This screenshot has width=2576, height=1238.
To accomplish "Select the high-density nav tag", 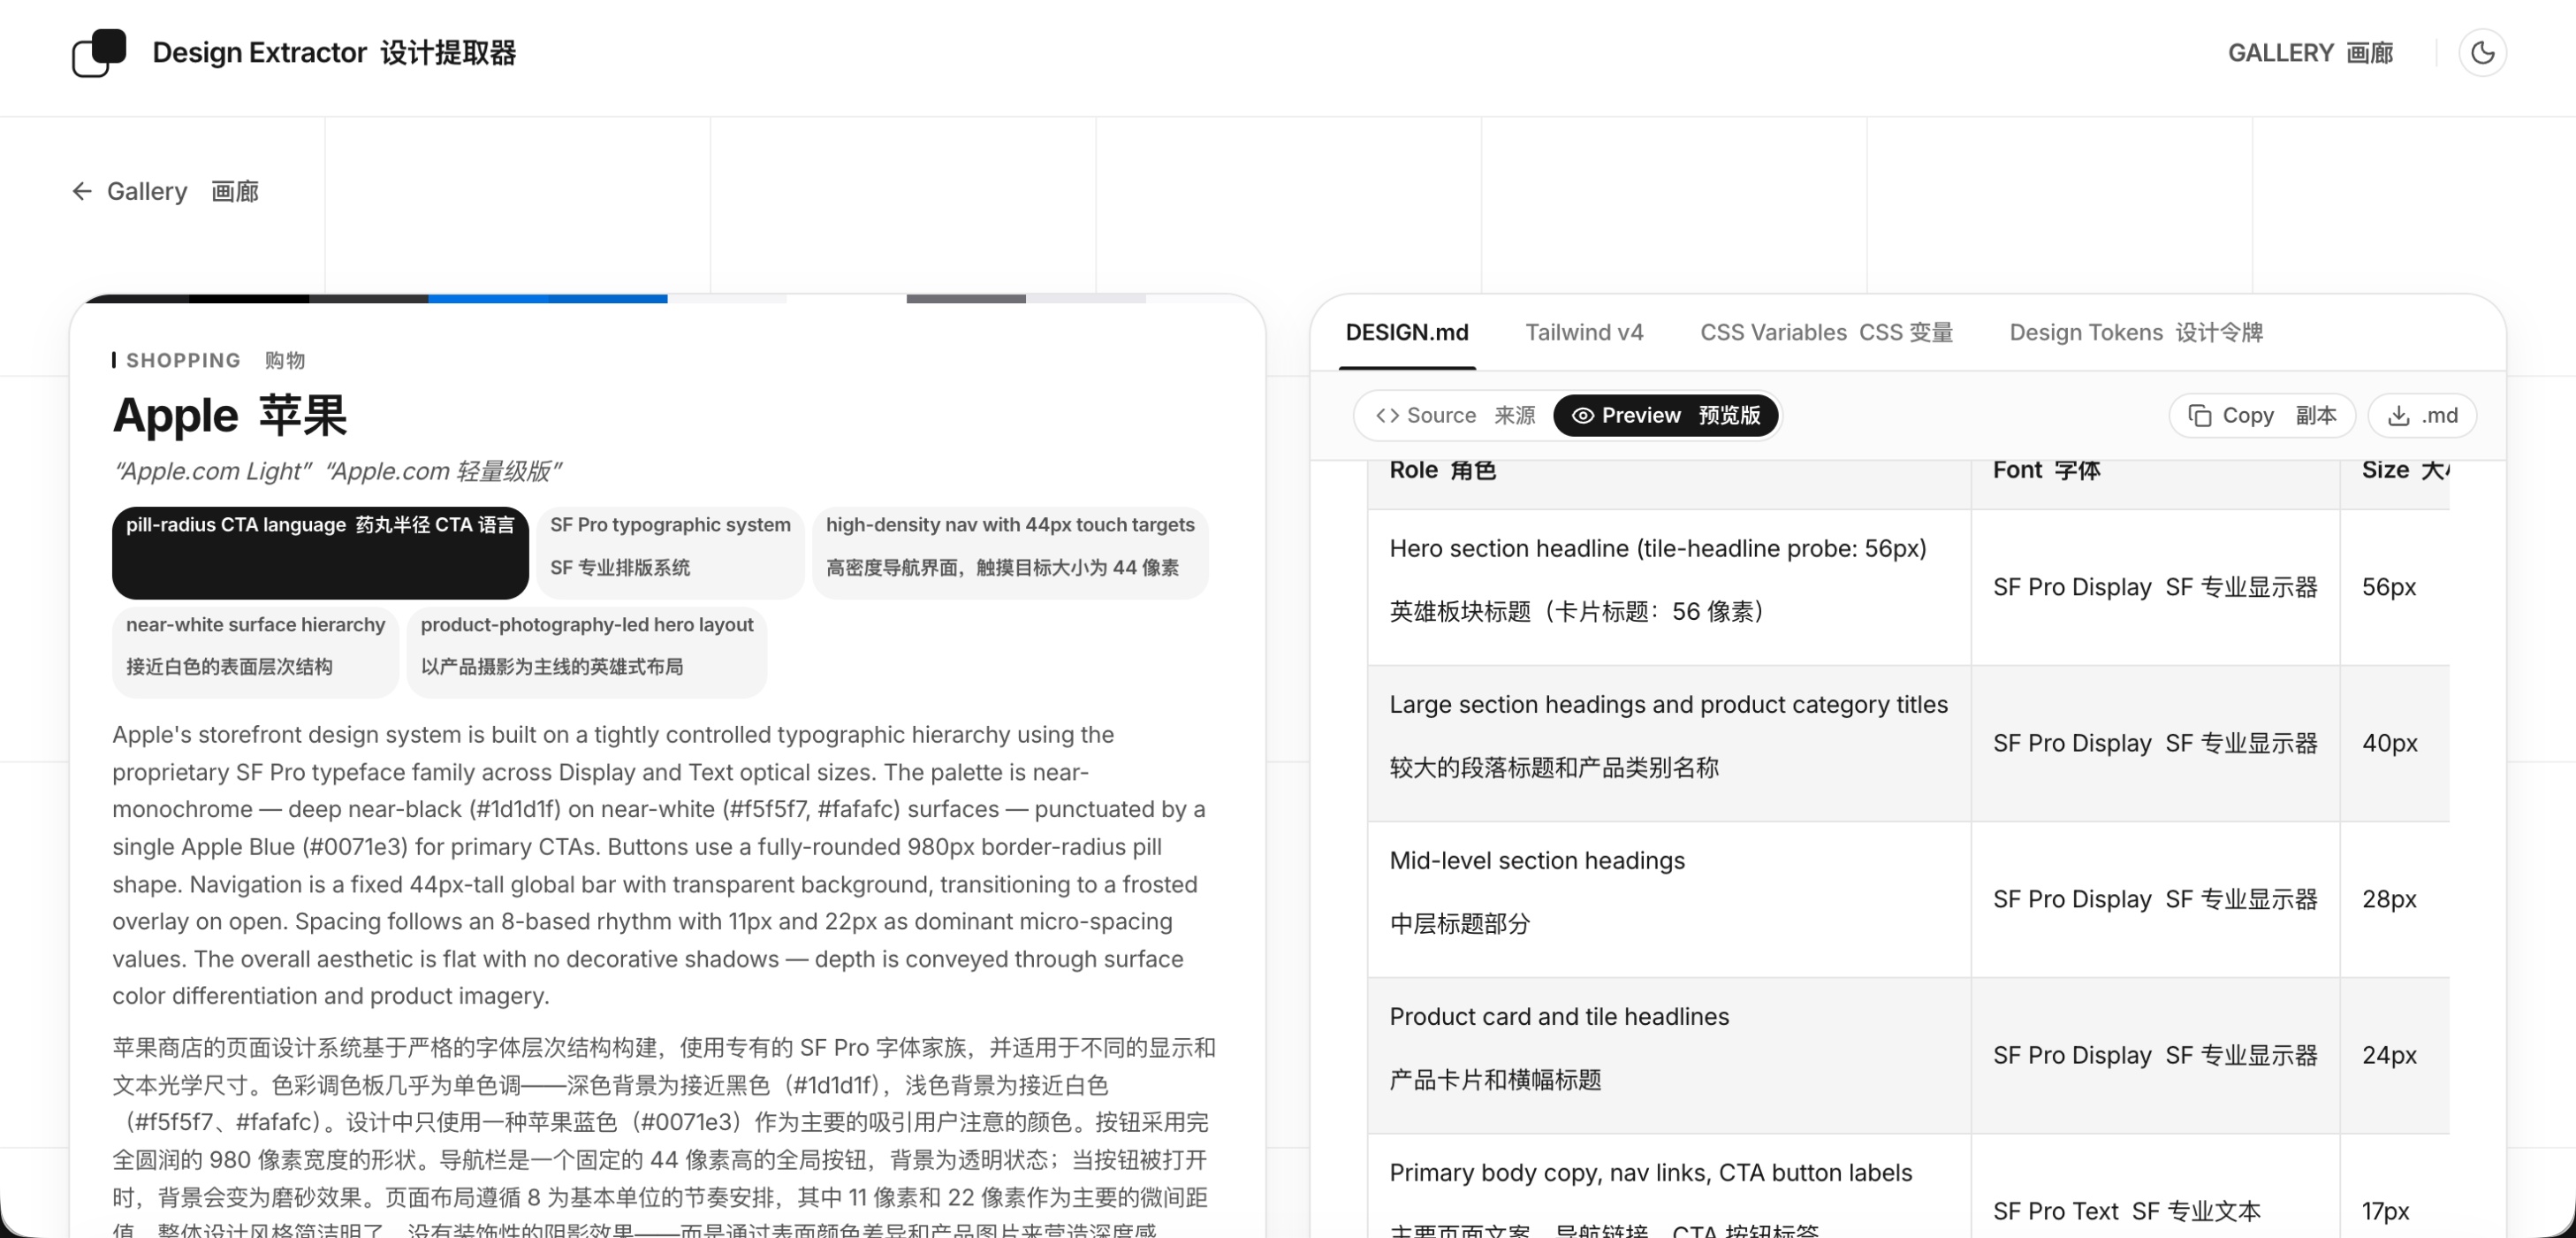I will [1010, 553].
